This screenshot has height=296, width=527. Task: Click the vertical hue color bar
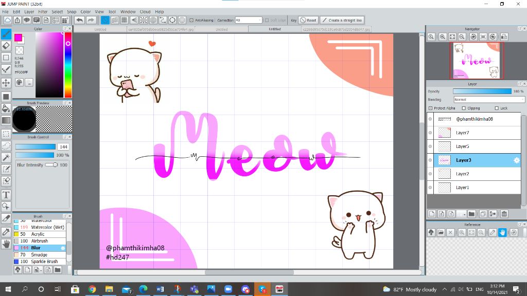pyautogui.click(x=68, y=65)
